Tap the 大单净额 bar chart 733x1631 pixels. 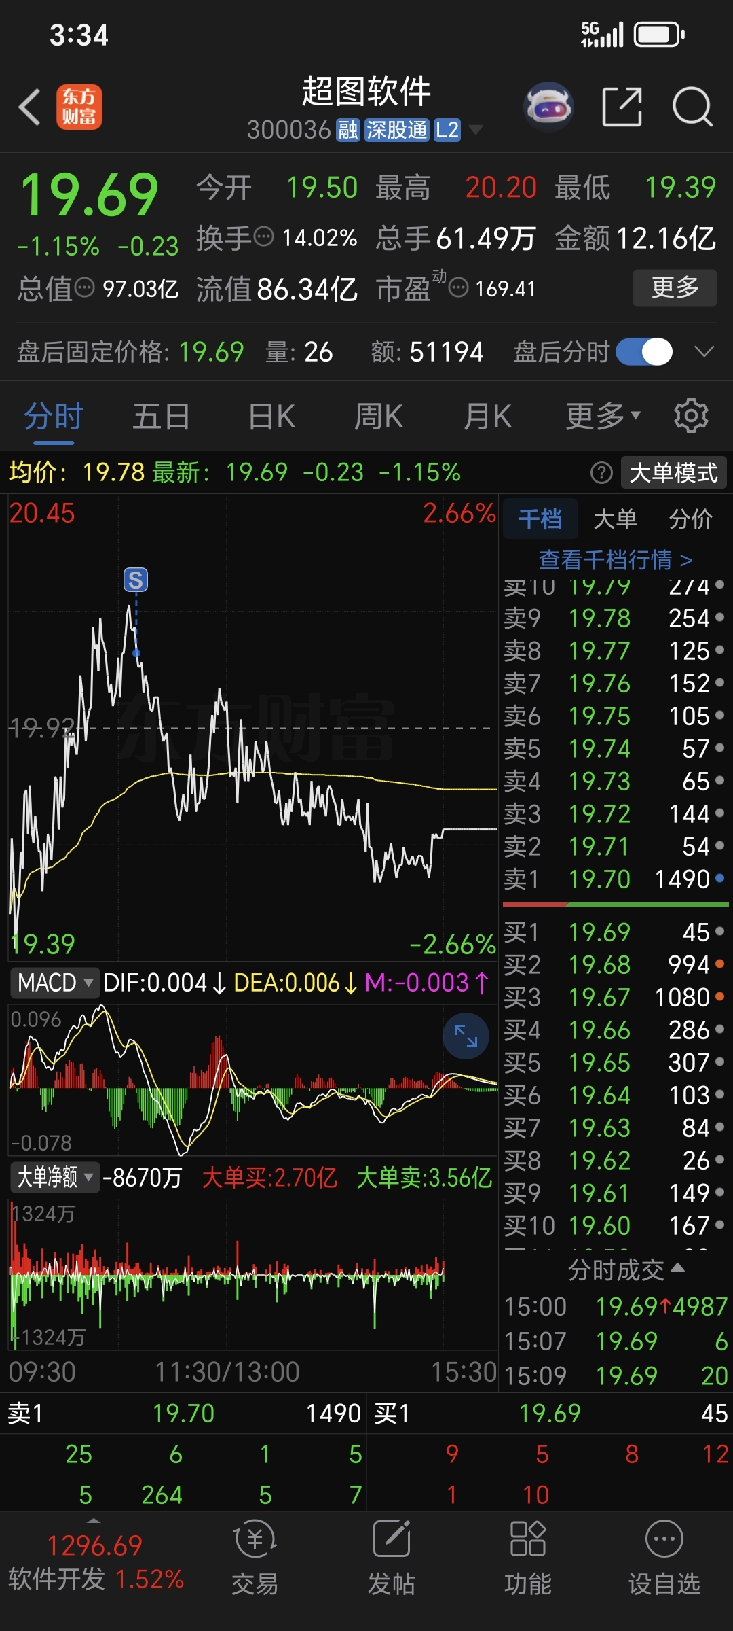click(x=253, y=1275)
